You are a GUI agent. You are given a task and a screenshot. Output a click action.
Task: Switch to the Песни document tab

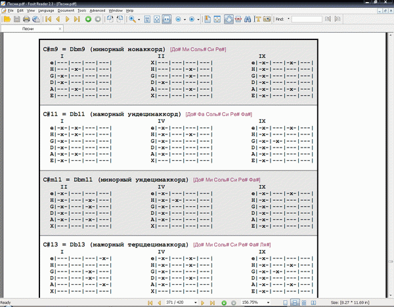28,30
